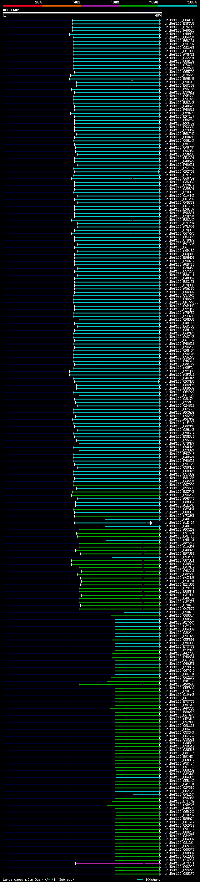The width and height of the screenshot is (200, 882).
Task: Select the UniRef100_Q8W3L4 label
Action: click(179, 616)
